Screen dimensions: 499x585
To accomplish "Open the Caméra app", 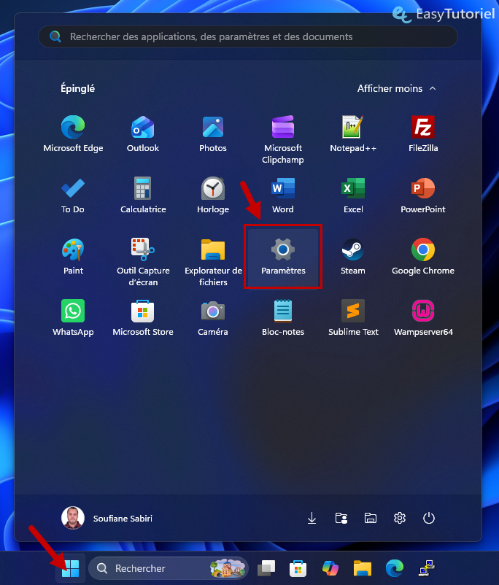I will pyautogui.click(x=213, y=318).
